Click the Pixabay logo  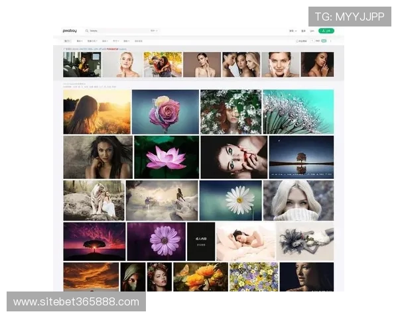tap(70, 30)
